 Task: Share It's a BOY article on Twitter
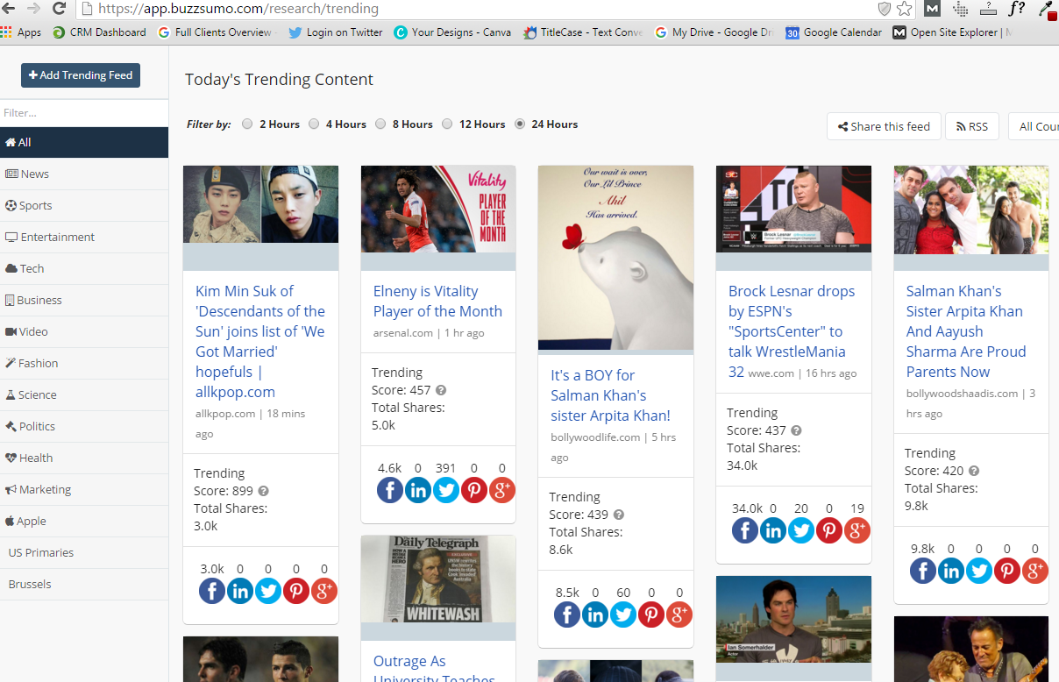(623, 615)
